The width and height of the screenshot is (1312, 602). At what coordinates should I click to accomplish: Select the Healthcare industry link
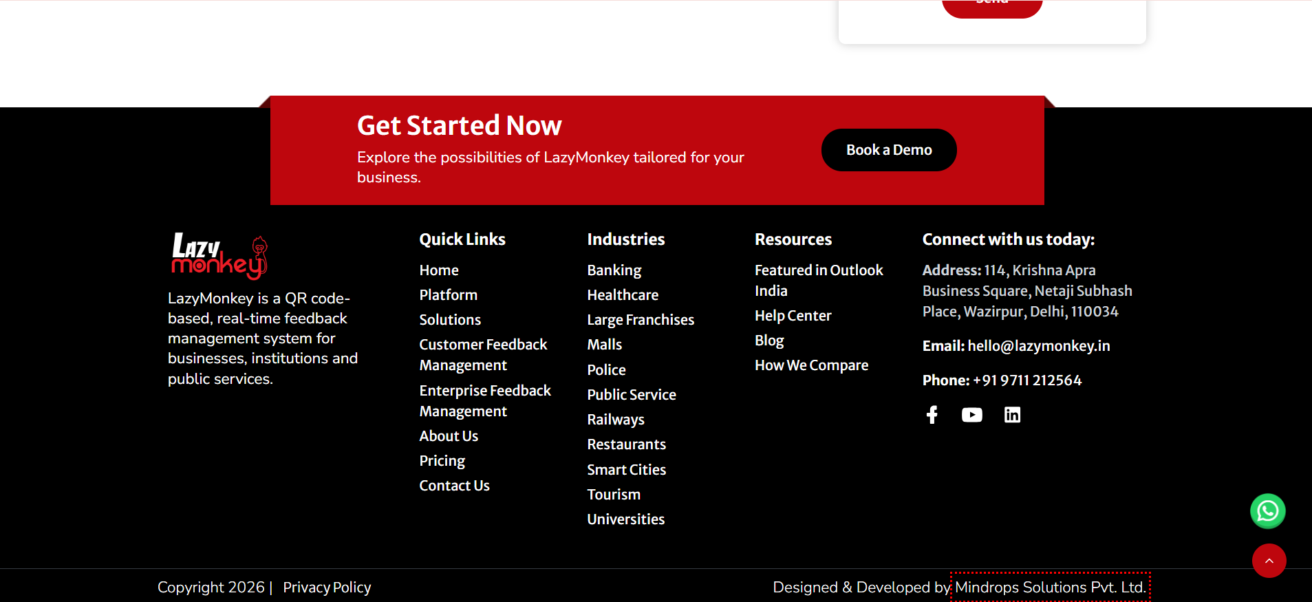[623, 295]
